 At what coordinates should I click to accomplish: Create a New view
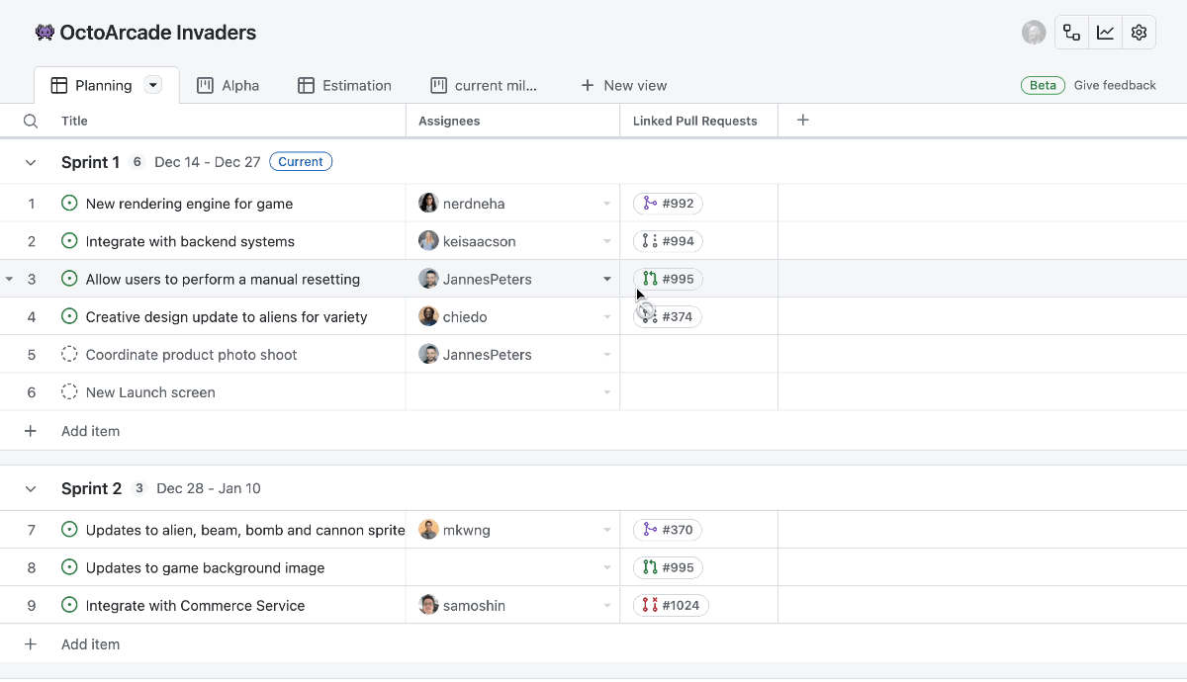(x=624, y=85)
